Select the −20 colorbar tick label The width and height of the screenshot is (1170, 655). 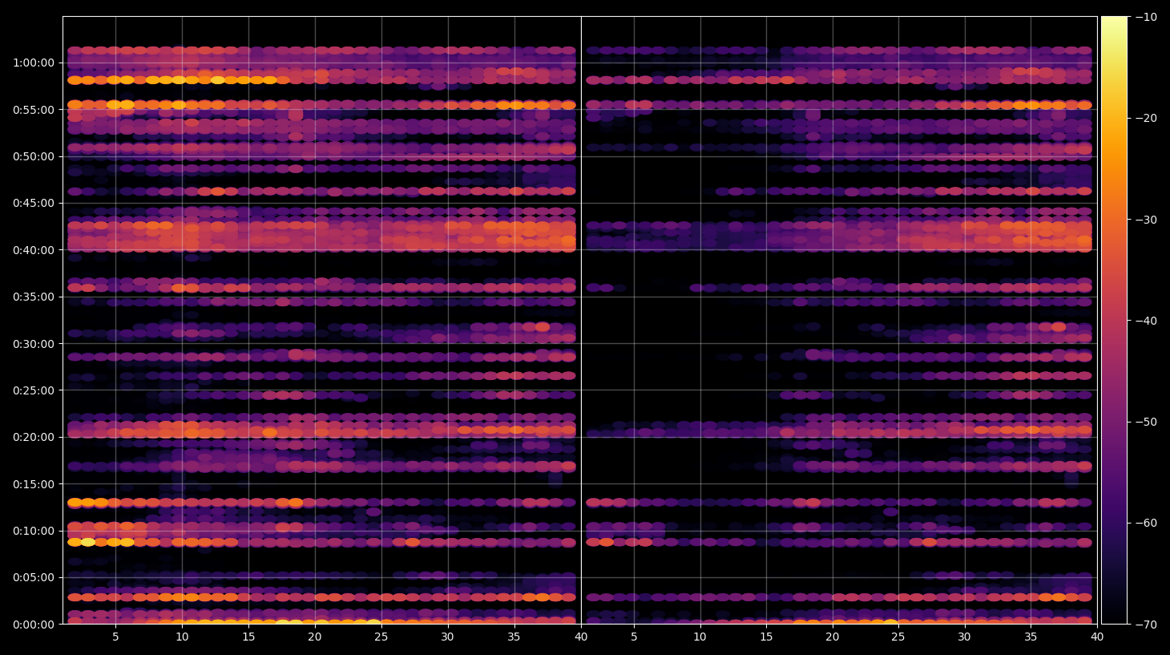click(x=1147, y=118)
